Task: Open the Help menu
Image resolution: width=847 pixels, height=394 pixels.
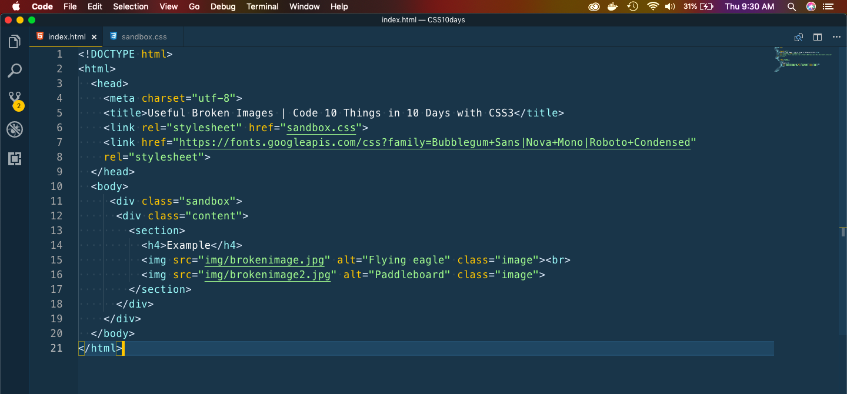Action: (339, 6)
